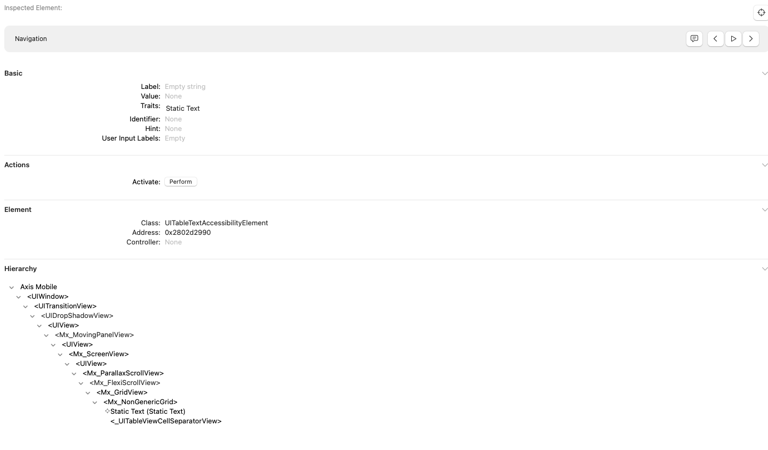Select the Static Text hierarchy item

tap(148, 412)
